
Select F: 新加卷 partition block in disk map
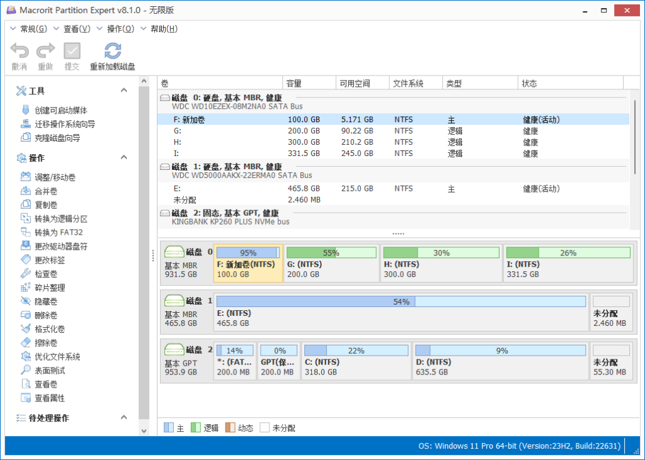click(248, 263)
